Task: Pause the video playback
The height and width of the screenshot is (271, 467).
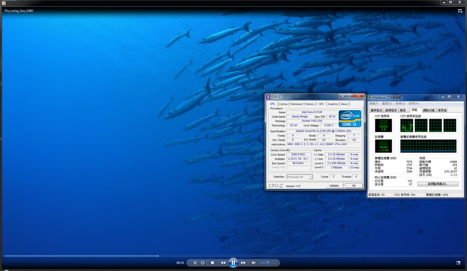Action: 233,262
